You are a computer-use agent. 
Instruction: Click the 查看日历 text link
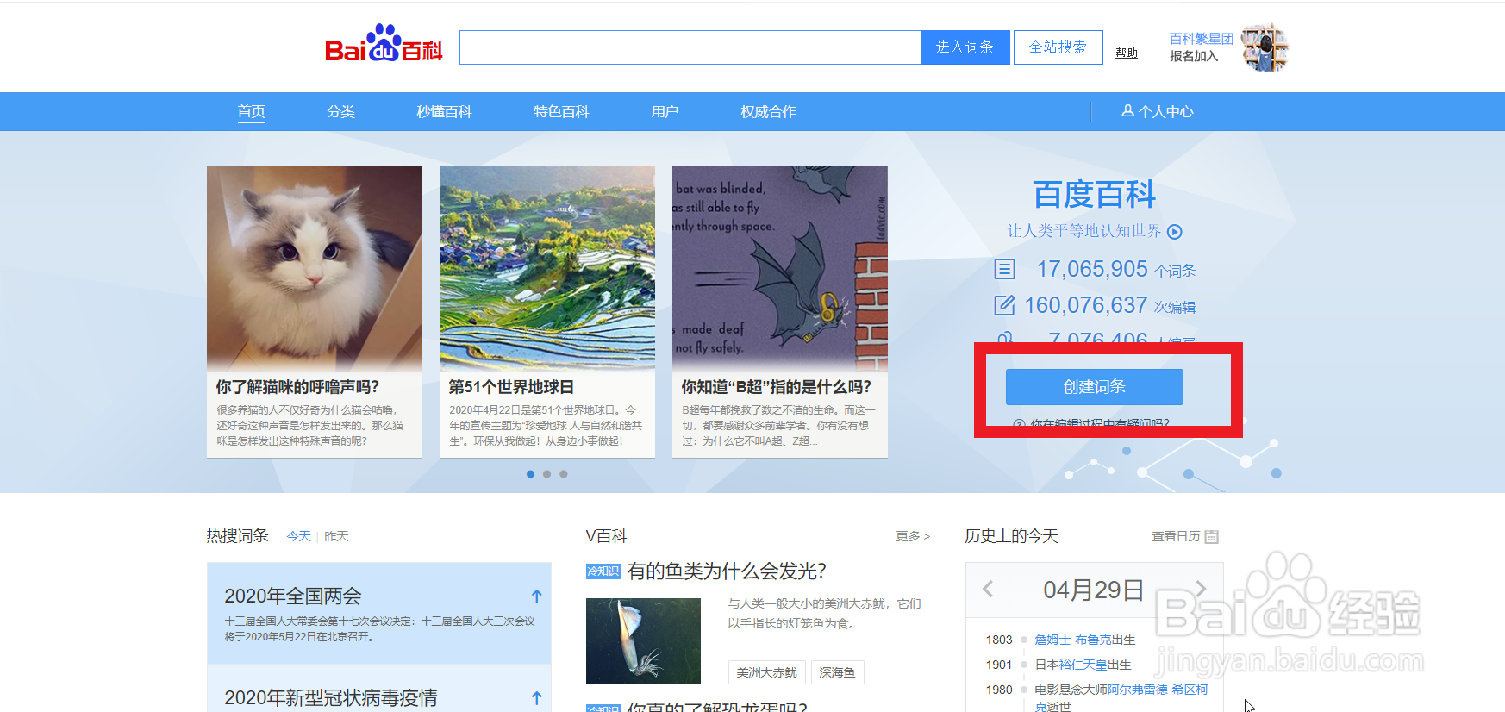[1176, 536]
